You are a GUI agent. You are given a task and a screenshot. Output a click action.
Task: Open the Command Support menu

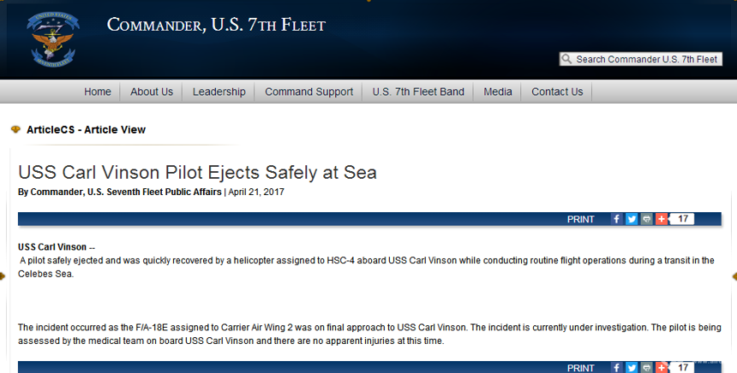pos(309,92)
